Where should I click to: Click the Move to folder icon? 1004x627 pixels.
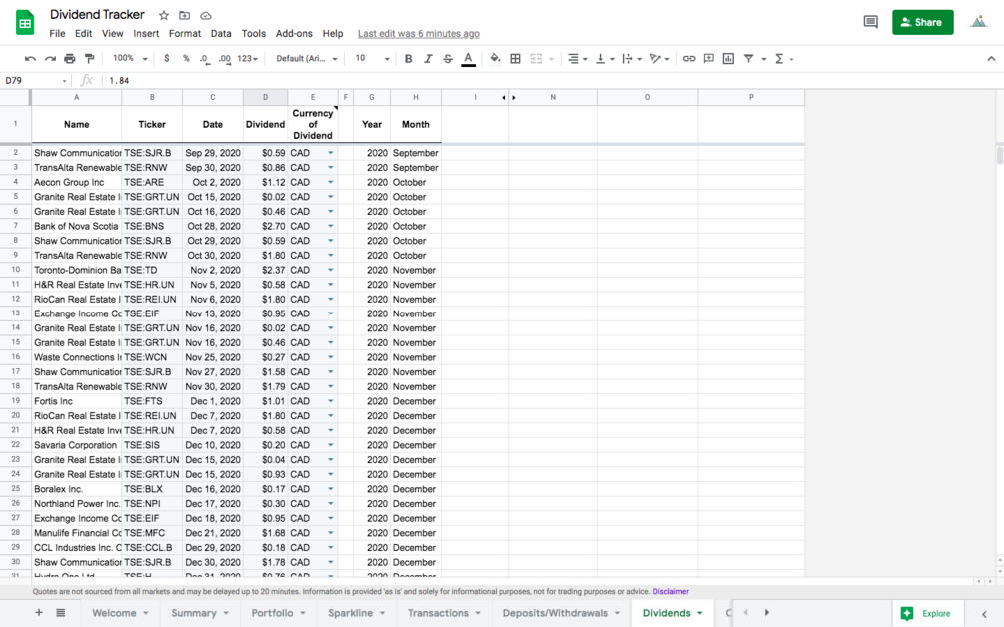pyautogui.click(x=185, y=15)
